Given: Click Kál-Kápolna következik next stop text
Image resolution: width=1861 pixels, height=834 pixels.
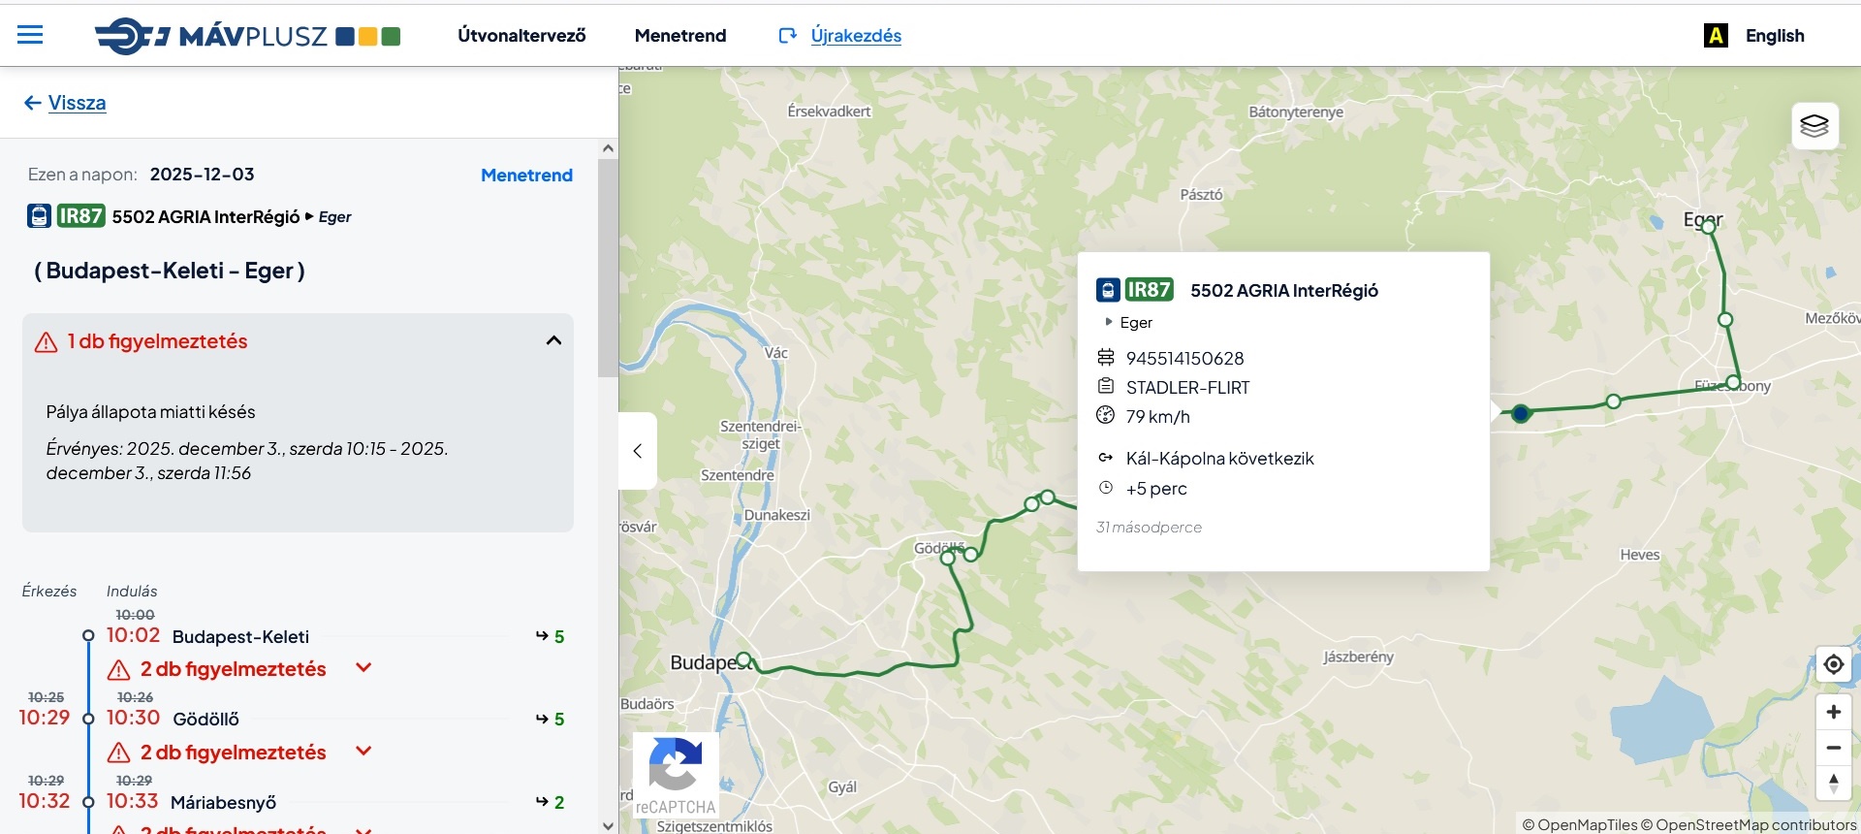Looking at the screenshot, I should tap(1219, 458).
